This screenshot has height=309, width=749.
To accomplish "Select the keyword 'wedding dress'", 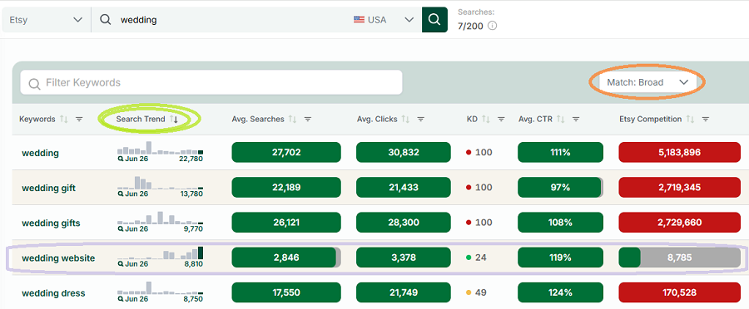I will [x=53, y=293].
